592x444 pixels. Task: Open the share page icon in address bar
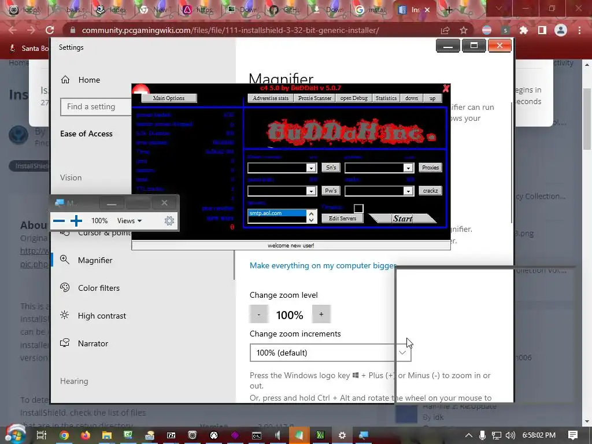click(x=445, y=30)
